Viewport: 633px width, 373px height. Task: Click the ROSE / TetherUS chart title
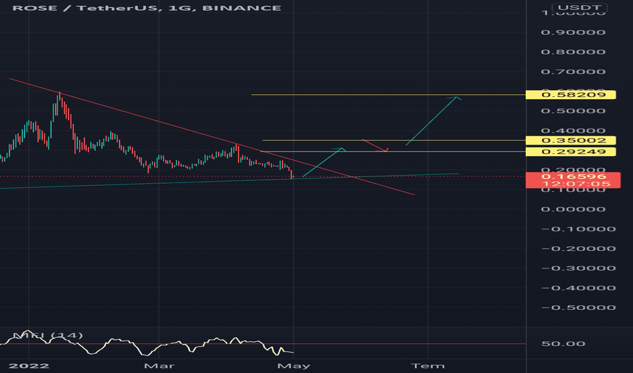147,8
